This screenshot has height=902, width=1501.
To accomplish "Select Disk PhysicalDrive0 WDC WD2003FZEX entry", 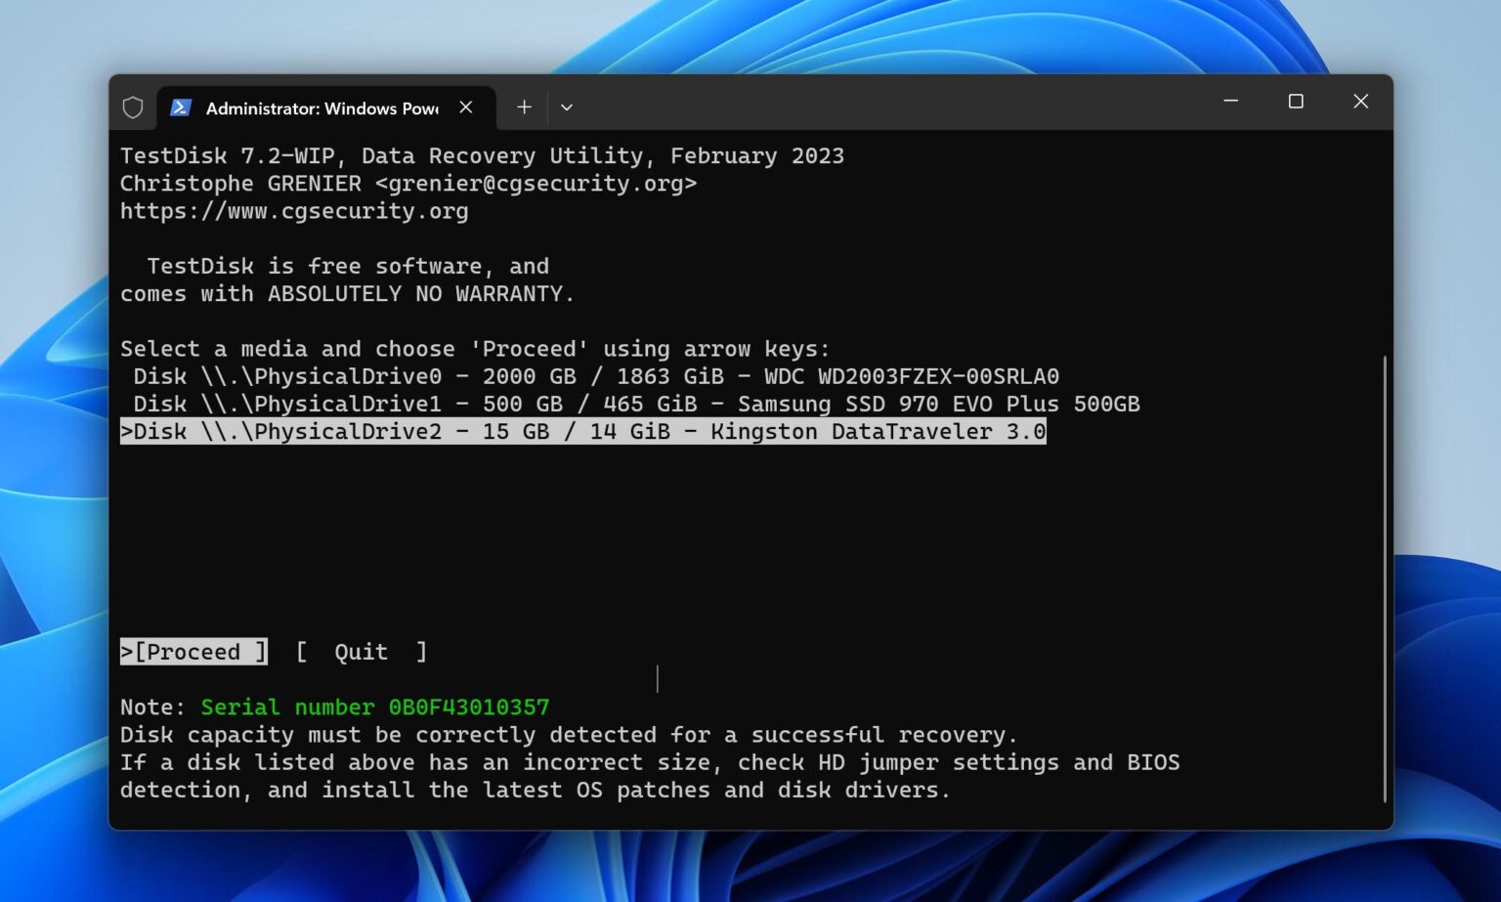I will (x=586, y=375).
